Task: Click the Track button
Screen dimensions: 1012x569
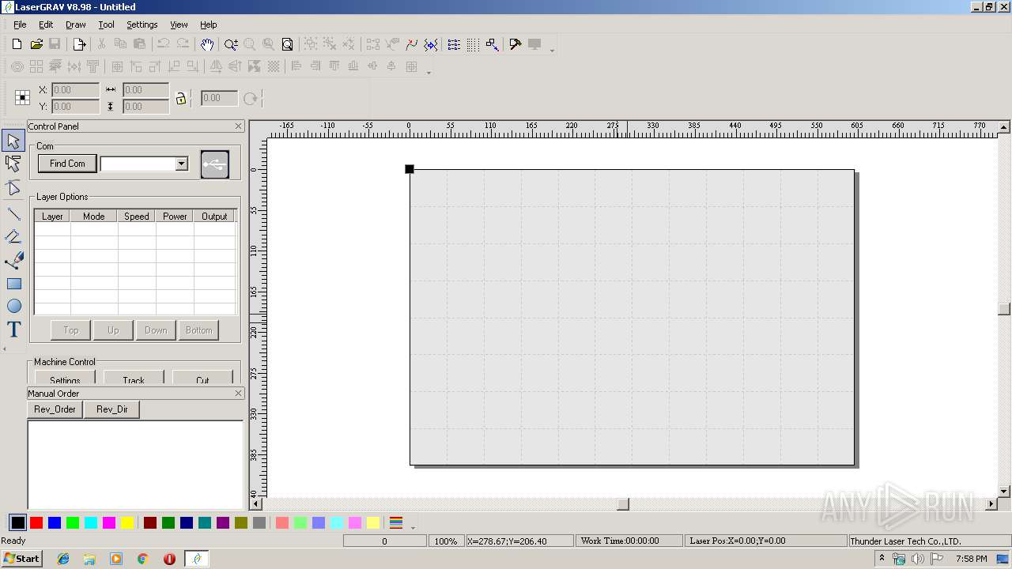Action: coord(134,379)
